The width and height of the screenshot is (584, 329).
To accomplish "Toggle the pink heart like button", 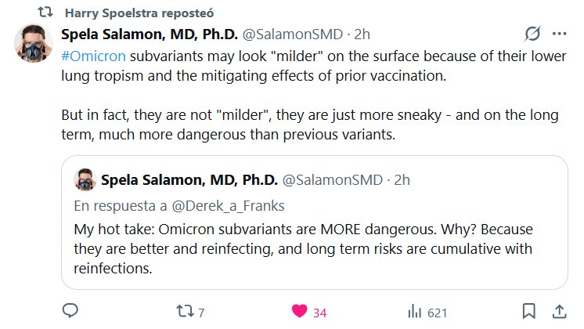I will (300, 312).
